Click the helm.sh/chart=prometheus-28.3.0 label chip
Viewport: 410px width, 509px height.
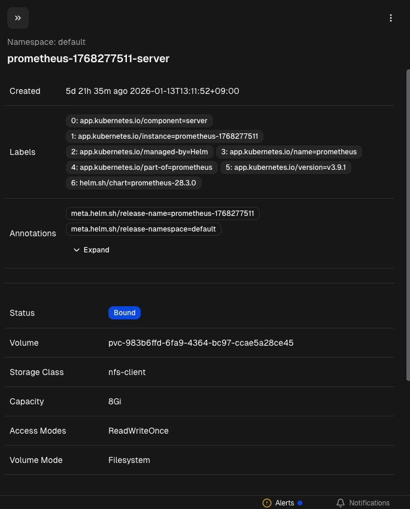pyautogui.click(x=133, y=183)
